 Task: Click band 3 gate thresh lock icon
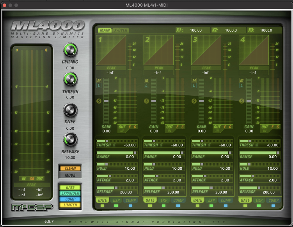coord(209,145)
